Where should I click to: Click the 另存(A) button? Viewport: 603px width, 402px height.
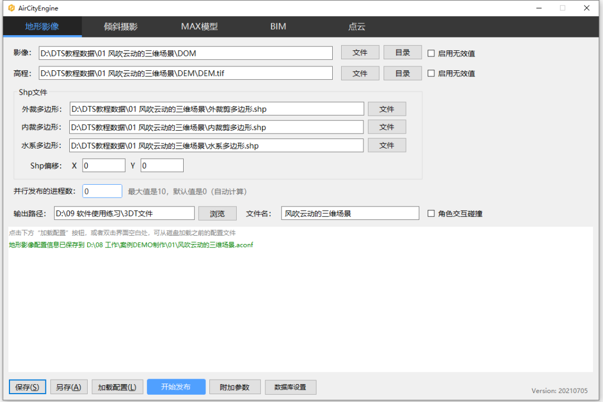69,387
